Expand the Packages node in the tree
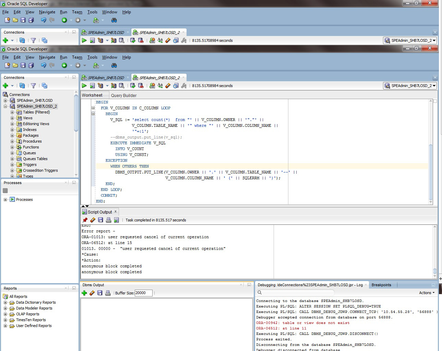This screenshot has height=351, width=442. (12, 135)
